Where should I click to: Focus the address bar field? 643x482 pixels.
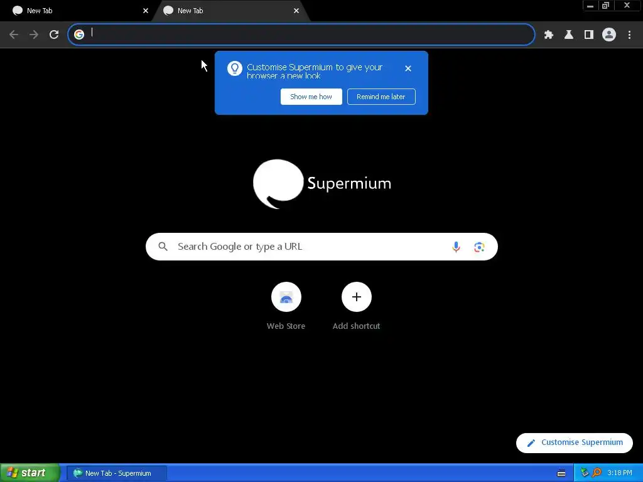coord(301,35)
